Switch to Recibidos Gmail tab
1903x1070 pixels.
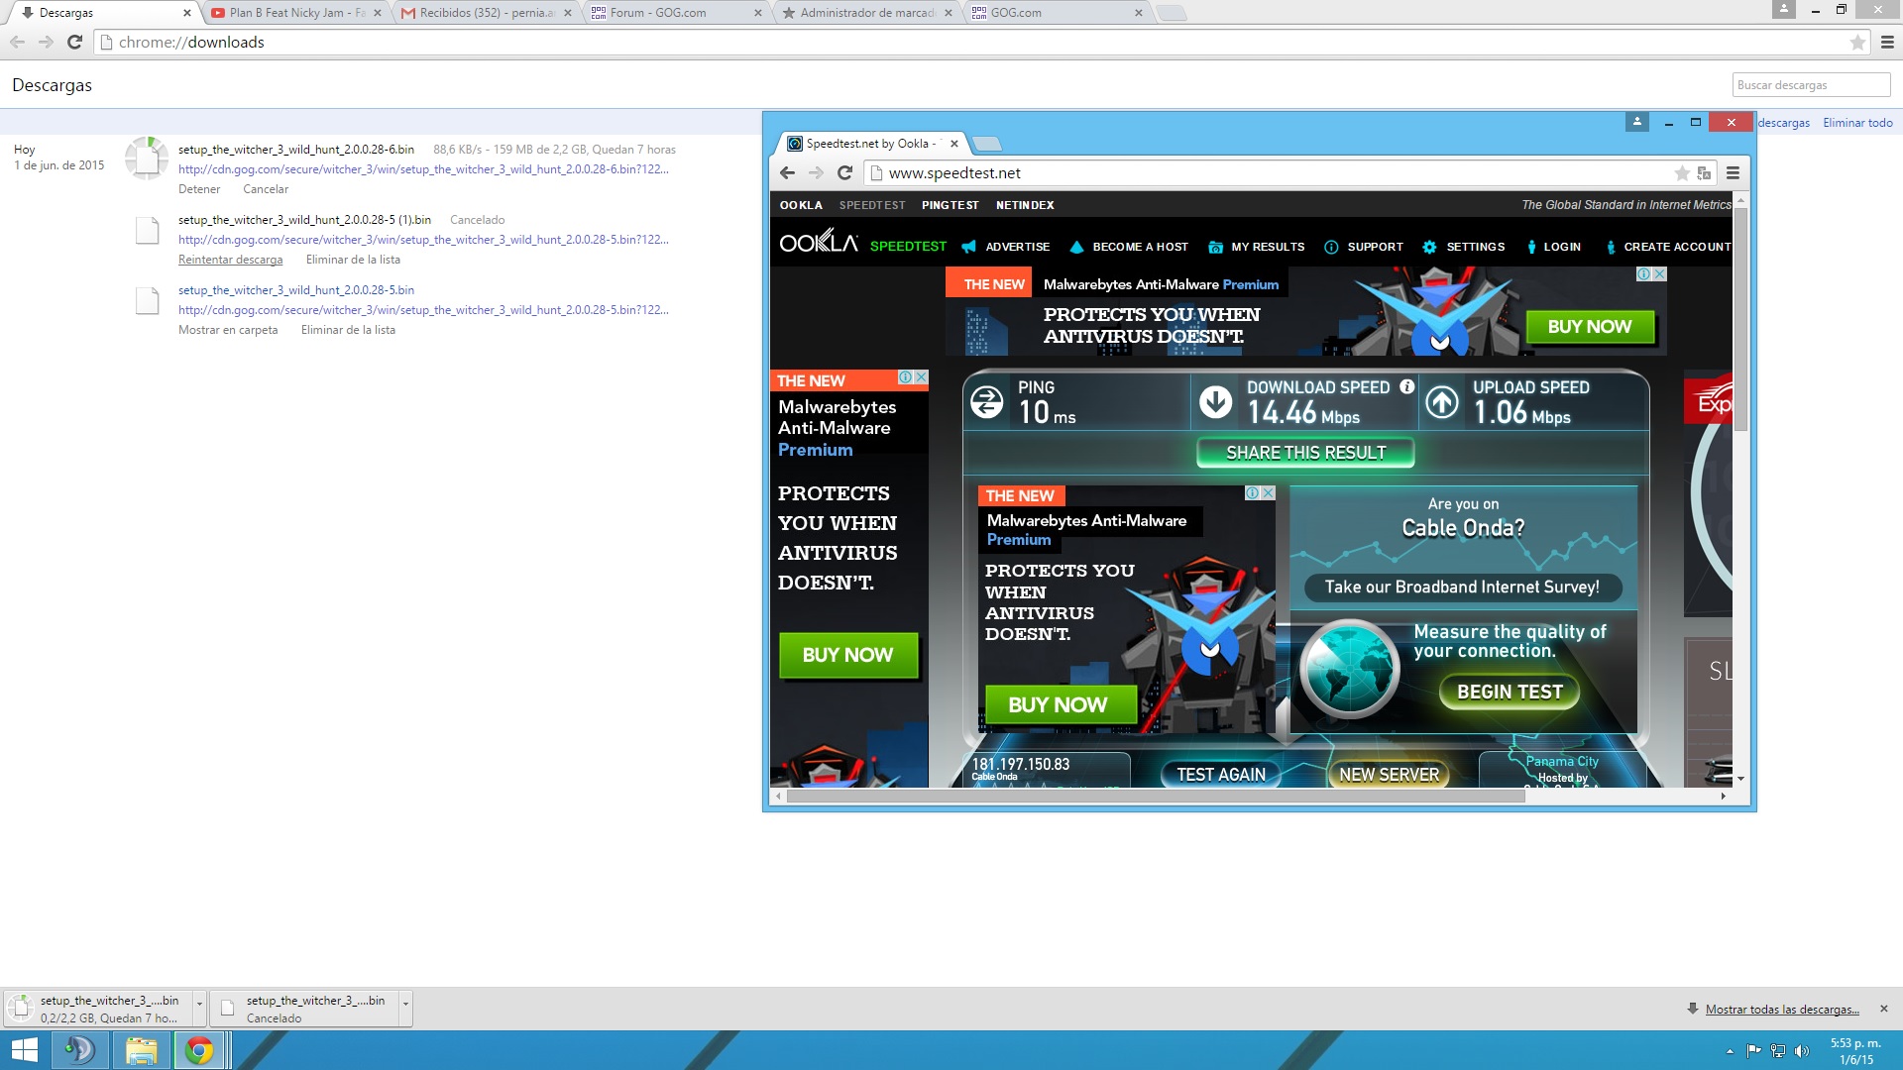coord(486,13)
